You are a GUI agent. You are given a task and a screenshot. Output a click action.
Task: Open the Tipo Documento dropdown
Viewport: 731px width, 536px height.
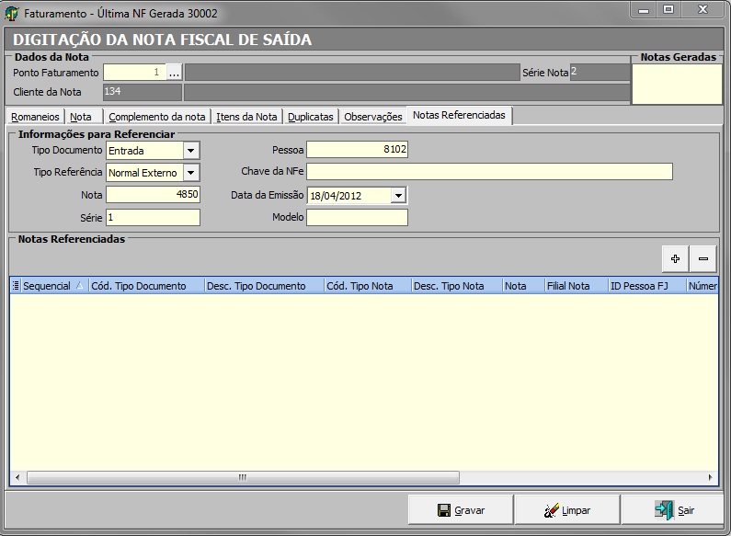point(191,151)
